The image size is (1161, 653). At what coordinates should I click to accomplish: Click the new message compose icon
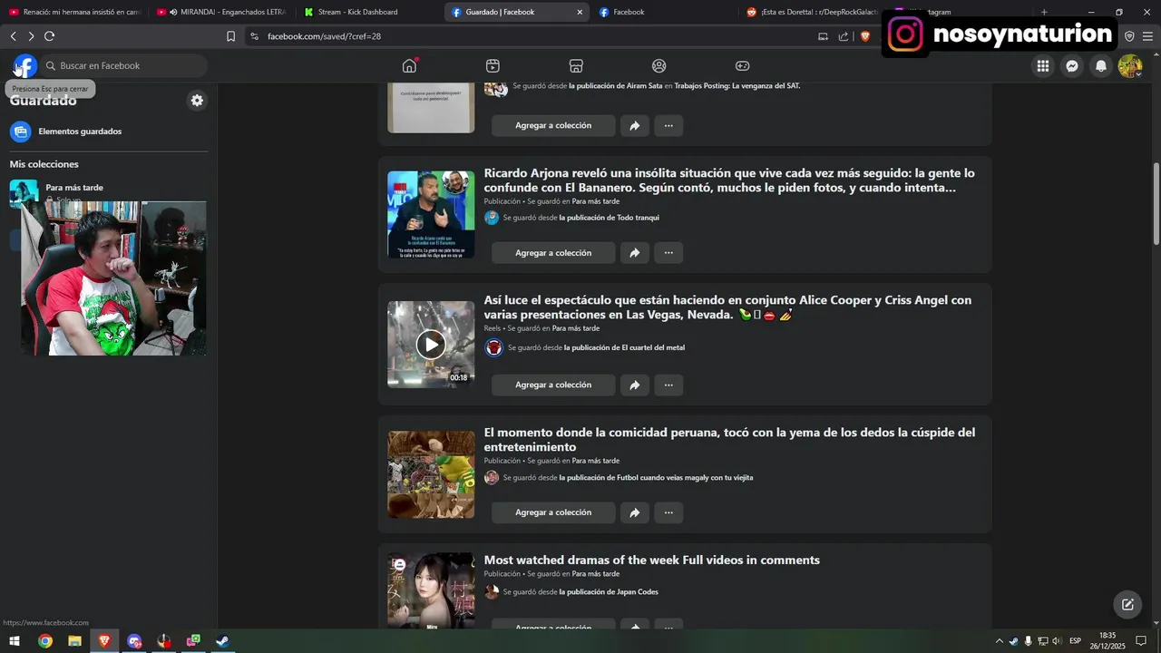click(1127, 604)
